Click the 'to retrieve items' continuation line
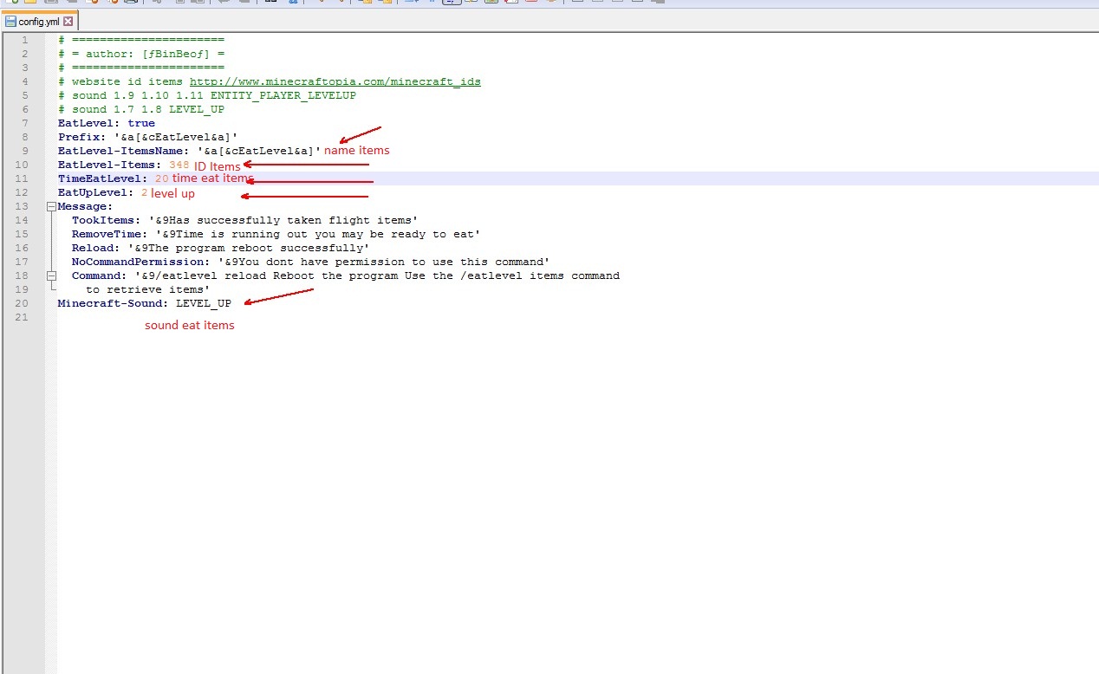The height and width of the screenshot is (674, 1099). coord(148,289)
